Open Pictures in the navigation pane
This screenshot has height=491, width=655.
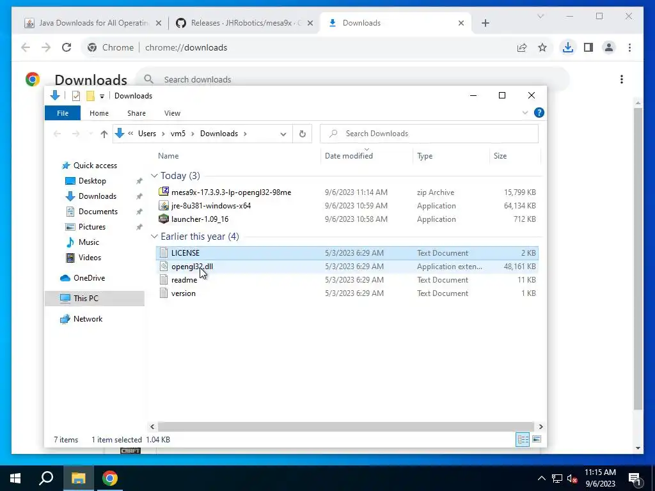click(x=92, y=227)
